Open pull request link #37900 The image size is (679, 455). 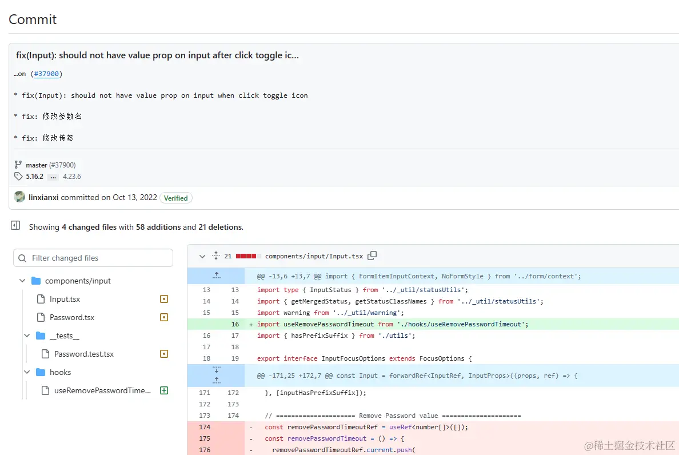tap(46, 74)
